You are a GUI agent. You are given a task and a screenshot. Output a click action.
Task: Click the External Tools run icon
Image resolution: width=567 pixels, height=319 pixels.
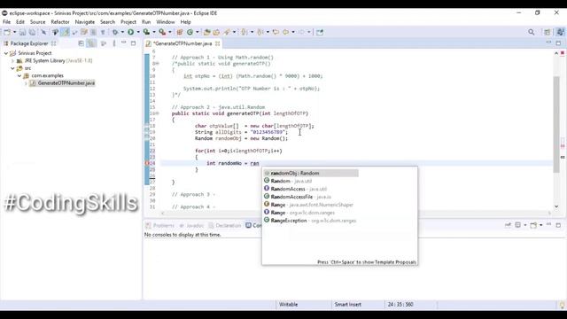pos(162,32)
